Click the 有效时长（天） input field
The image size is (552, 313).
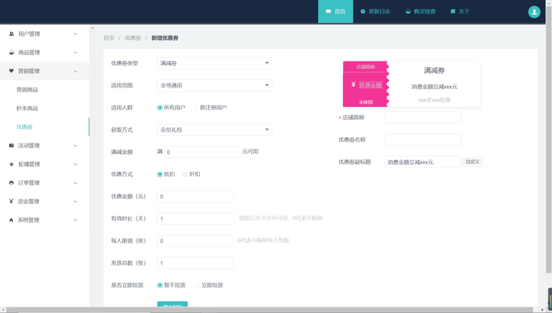(x=195, y=219)
